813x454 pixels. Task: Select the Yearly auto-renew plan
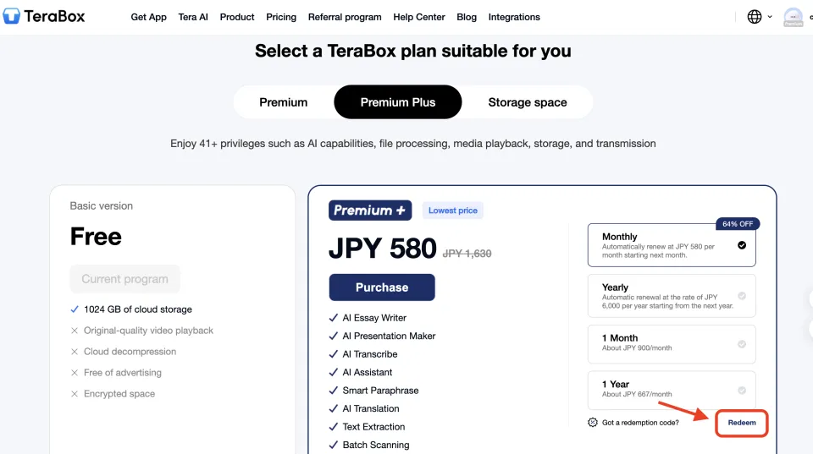(x=672, y=295)
